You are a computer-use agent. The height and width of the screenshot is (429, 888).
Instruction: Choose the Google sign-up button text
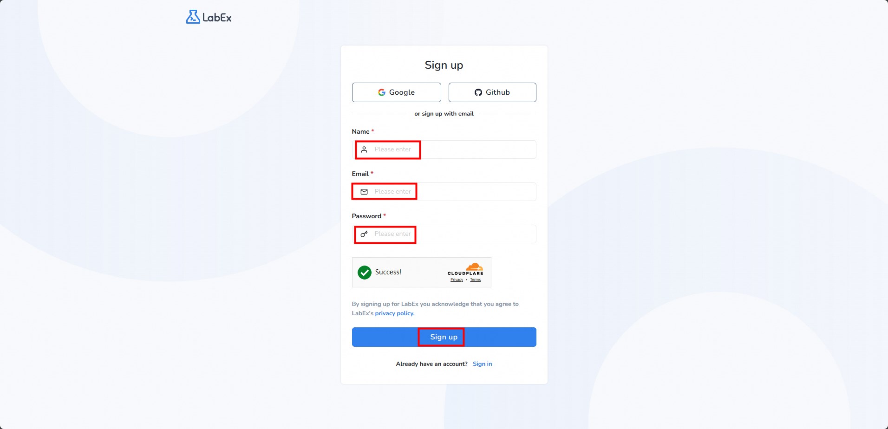(402, 92)
